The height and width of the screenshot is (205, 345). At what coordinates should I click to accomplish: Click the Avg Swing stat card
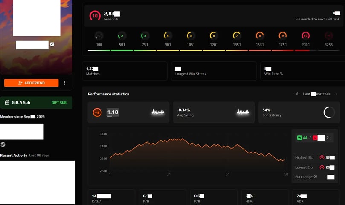tap(214, 113)
